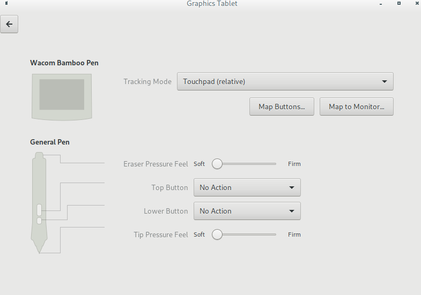Close the Graphics Tablet window
421x295 pixels.
[417, 3]
